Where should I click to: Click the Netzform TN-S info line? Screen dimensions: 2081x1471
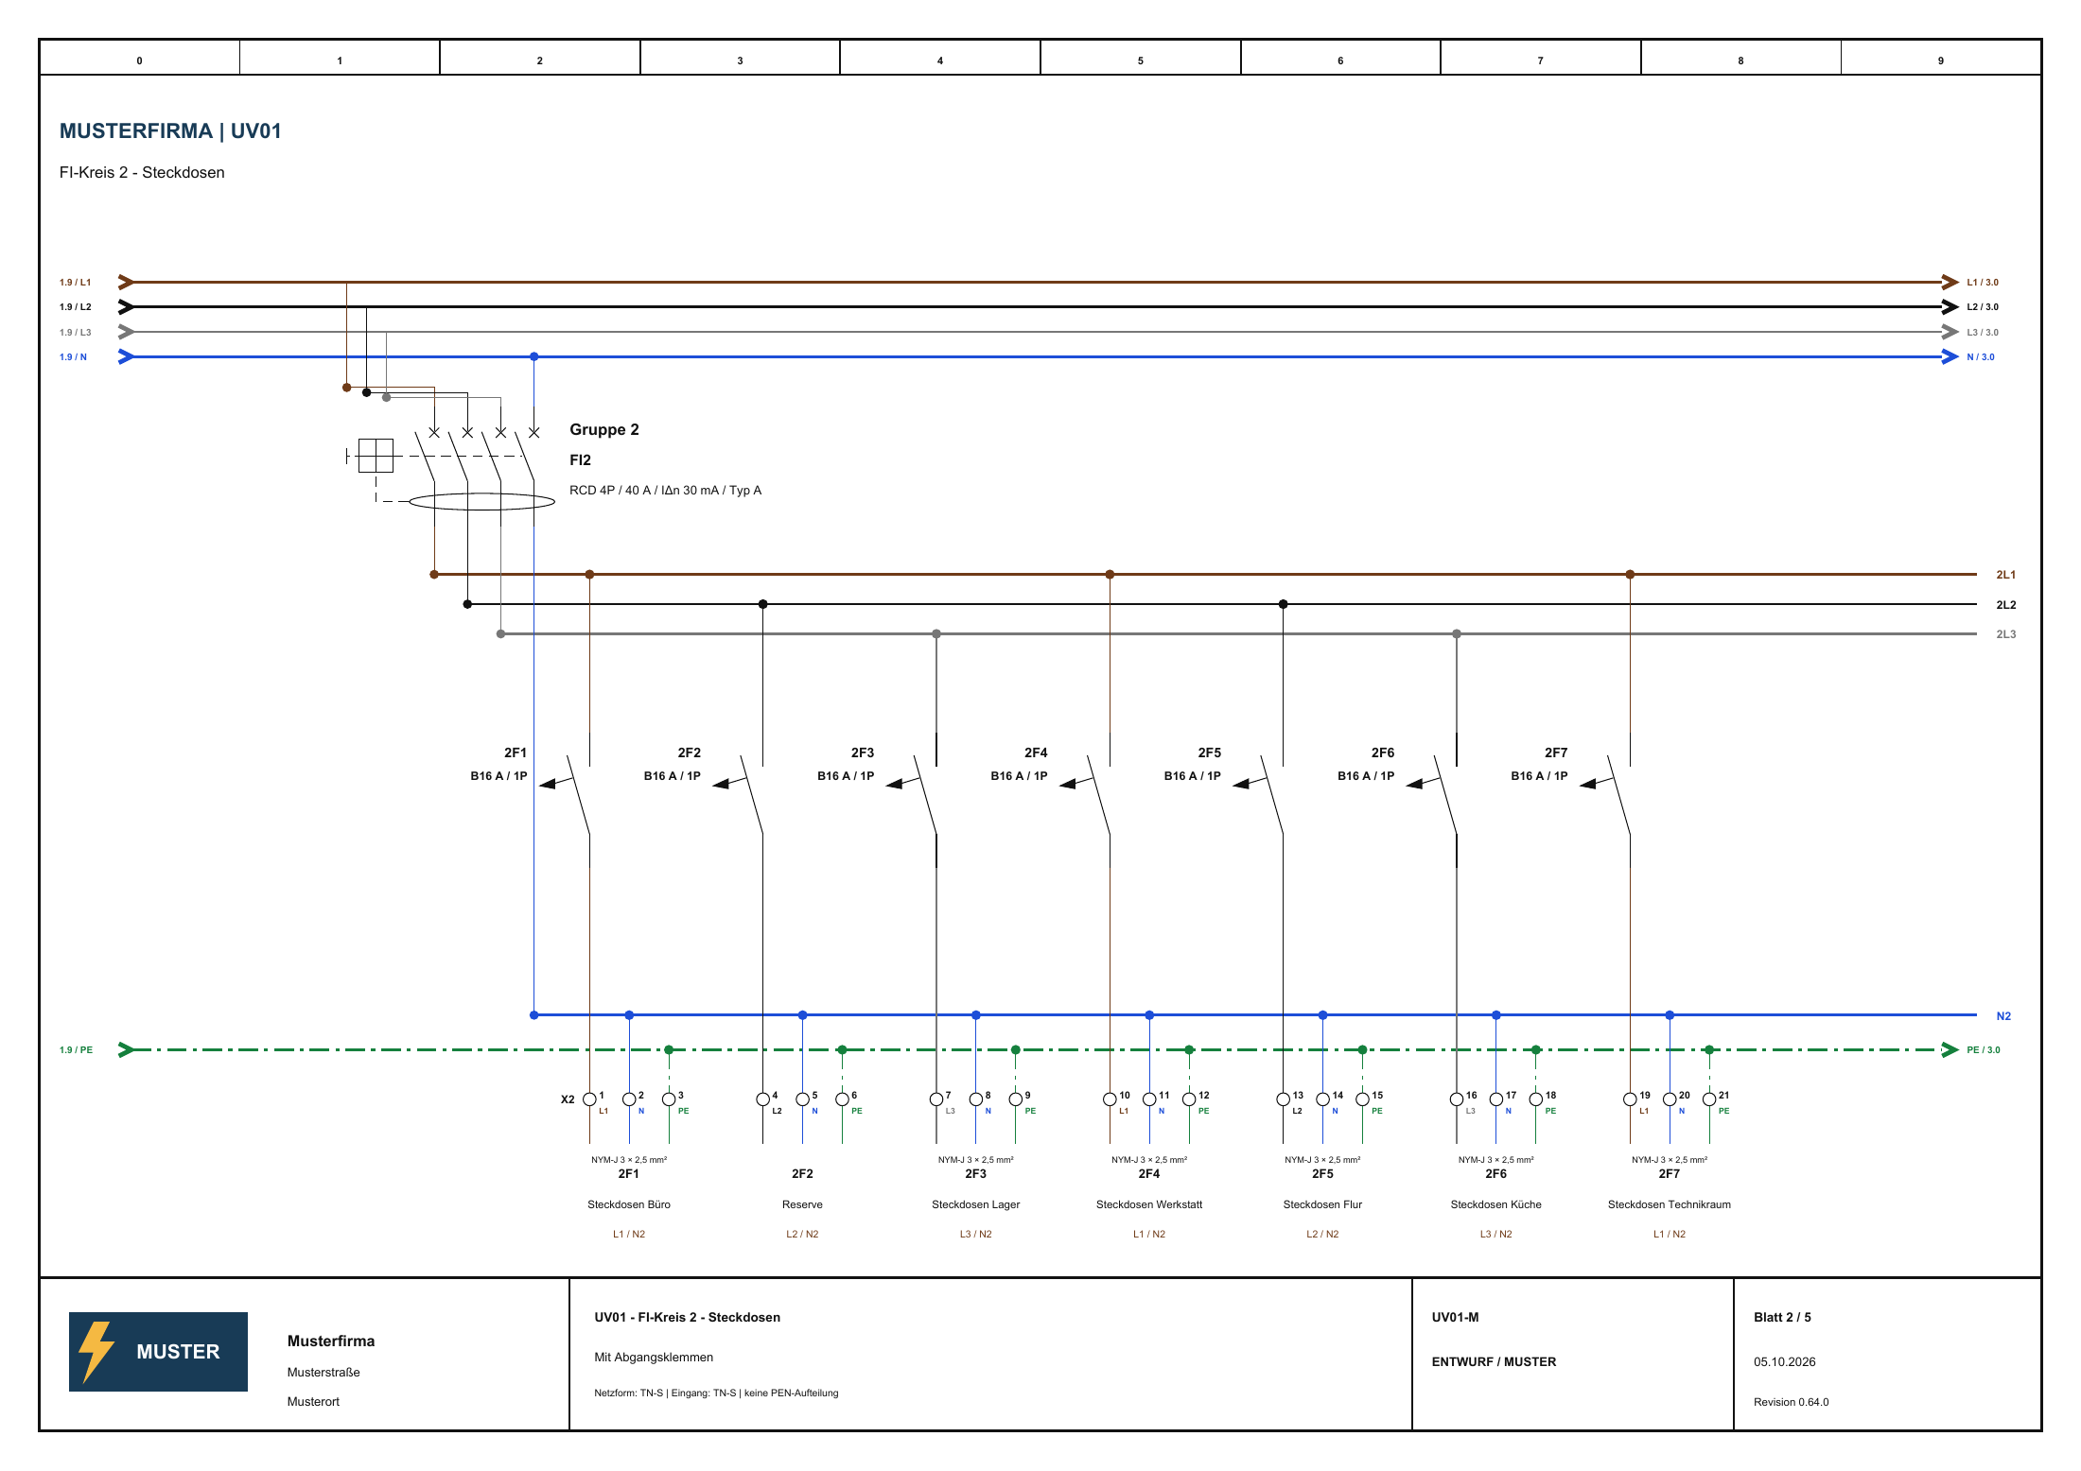pyautogui.click(x=716, y=1393)
